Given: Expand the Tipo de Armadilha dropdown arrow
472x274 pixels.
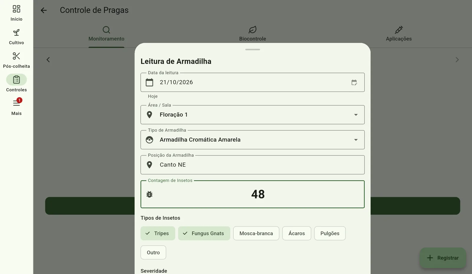Looking at the screenshot, I should [x=356, y=140].
